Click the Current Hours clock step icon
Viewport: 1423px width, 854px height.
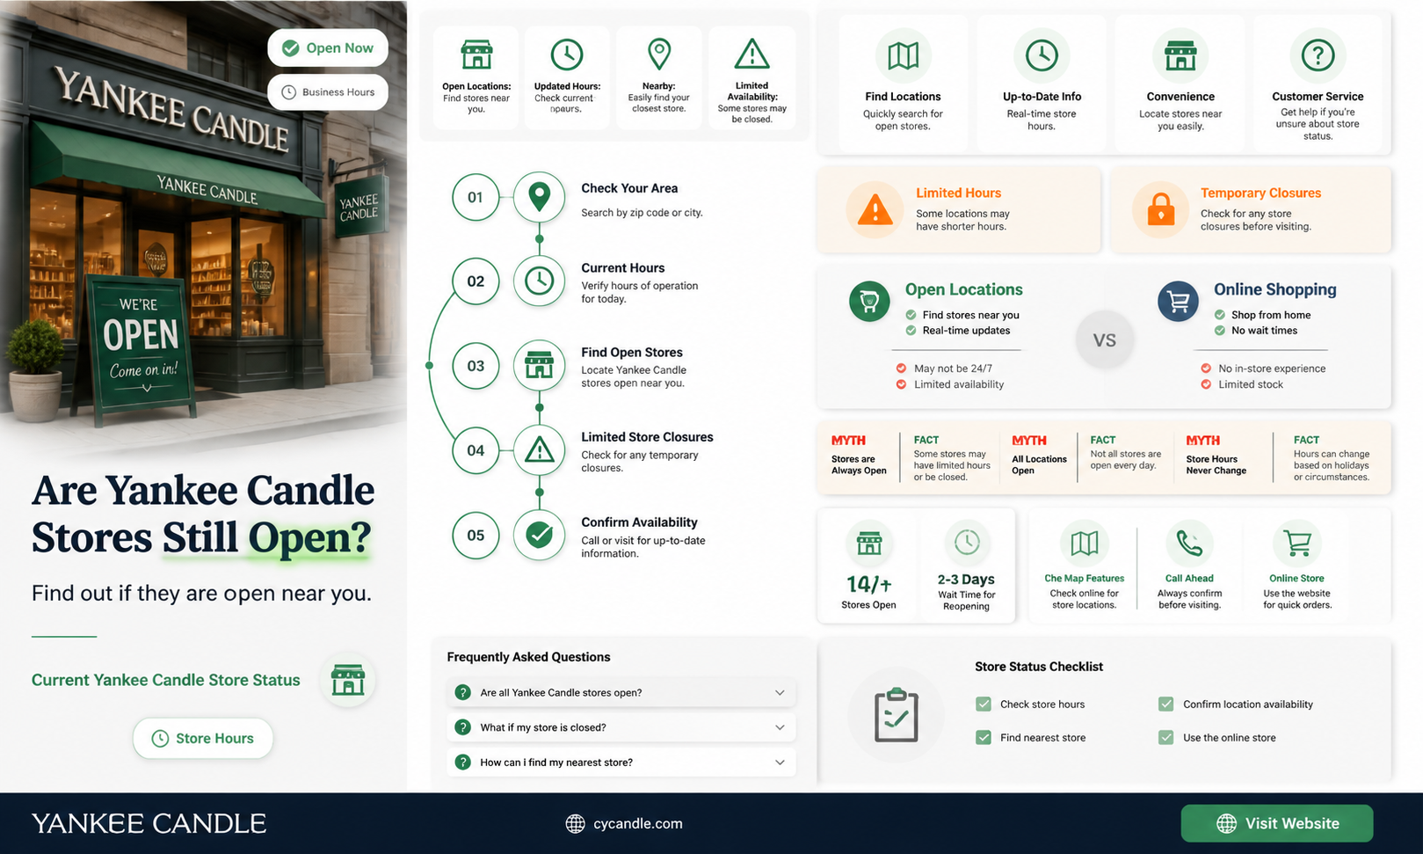coord(539,281)
